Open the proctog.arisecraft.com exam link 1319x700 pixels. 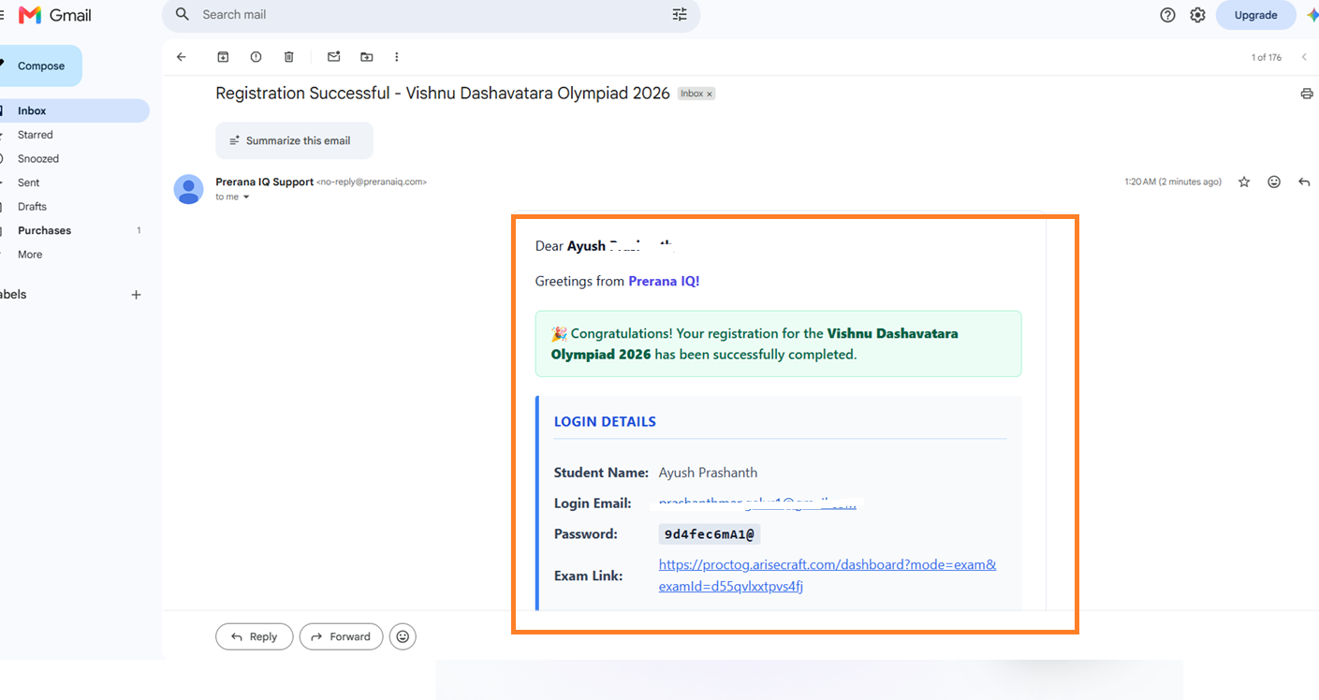click(x=828, y=576)
